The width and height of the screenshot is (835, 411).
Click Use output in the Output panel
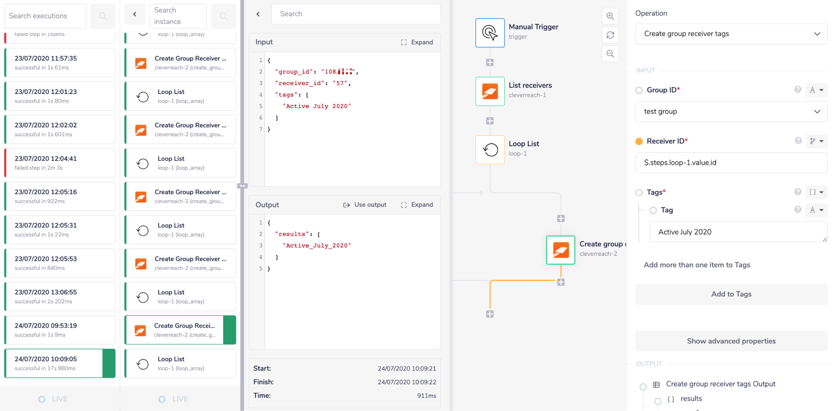(365, 205)
